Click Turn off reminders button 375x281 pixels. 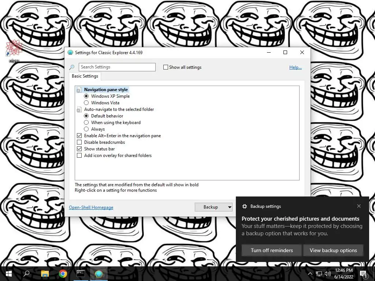(272, 250)
